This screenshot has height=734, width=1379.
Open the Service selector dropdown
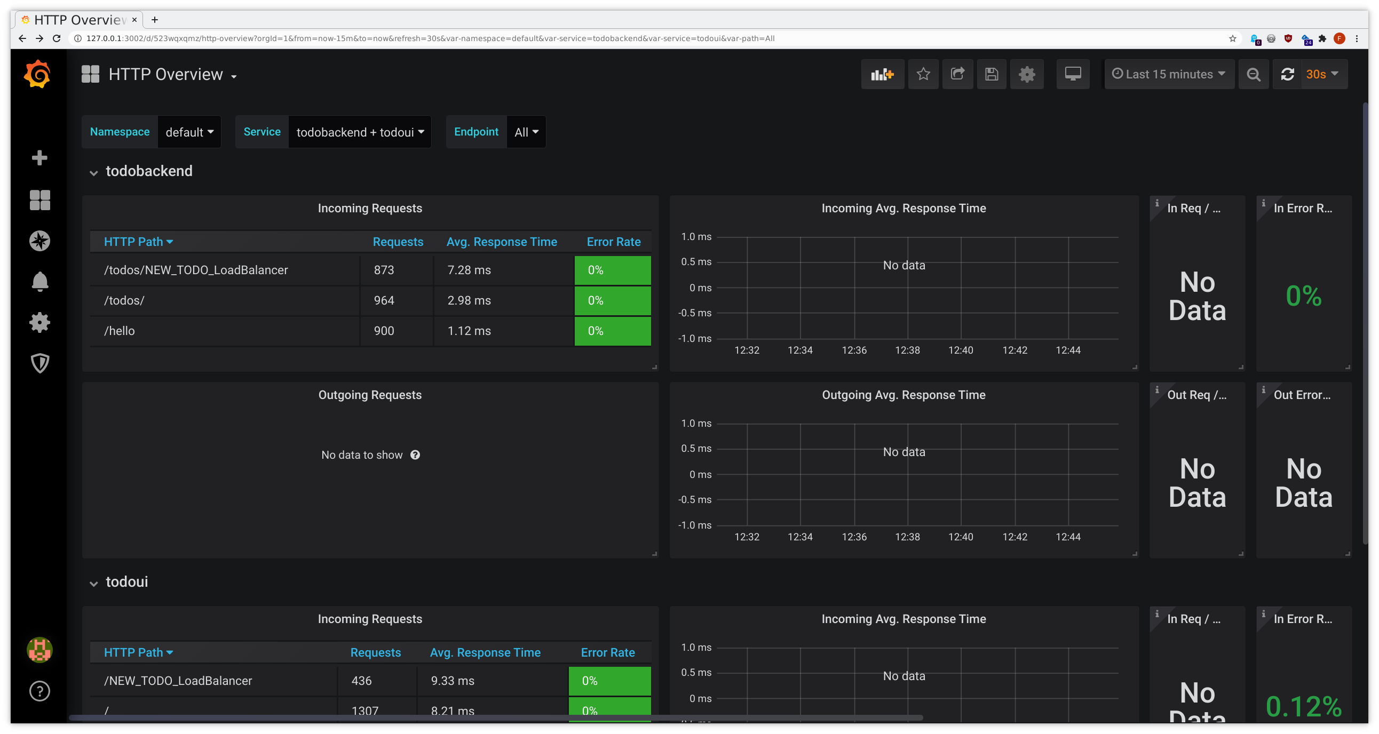(359, 132)
